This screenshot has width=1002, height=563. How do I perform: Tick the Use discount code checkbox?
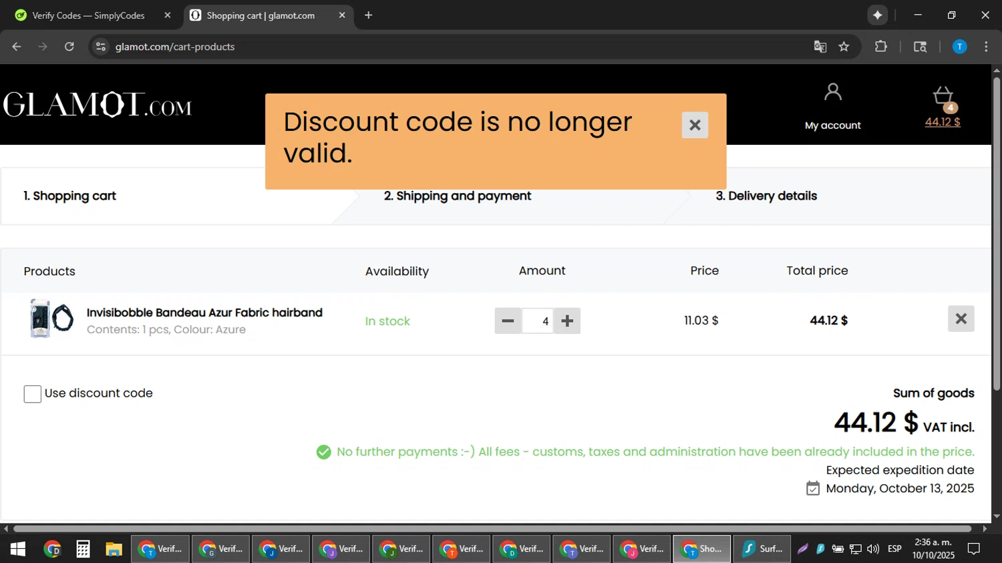point(32,394)
